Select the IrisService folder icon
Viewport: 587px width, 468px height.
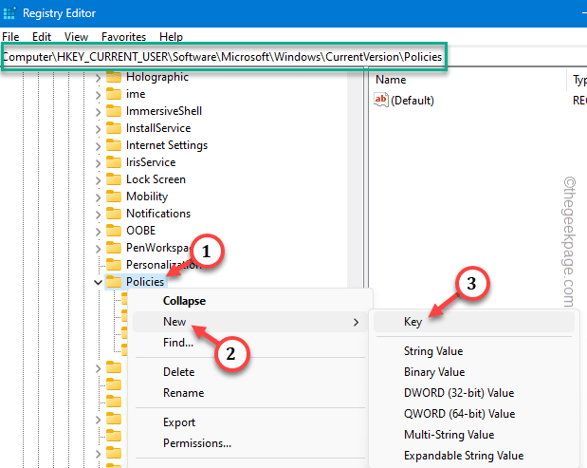tap(114, 162)
